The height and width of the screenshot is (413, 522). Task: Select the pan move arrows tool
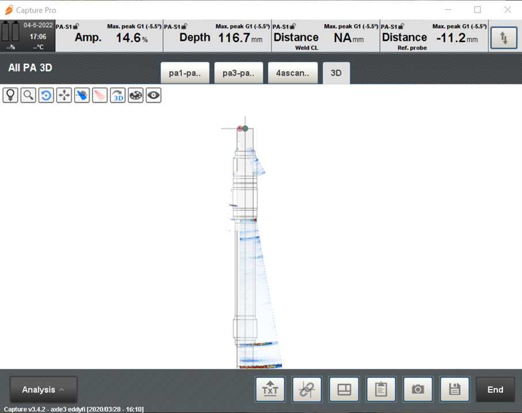click(64, 95)
